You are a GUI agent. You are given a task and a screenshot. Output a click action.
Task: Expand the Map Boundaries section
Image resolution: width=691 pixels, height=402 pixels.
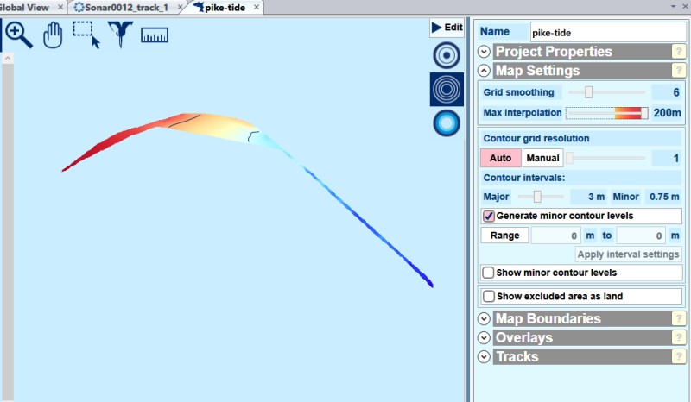[484, 319]
